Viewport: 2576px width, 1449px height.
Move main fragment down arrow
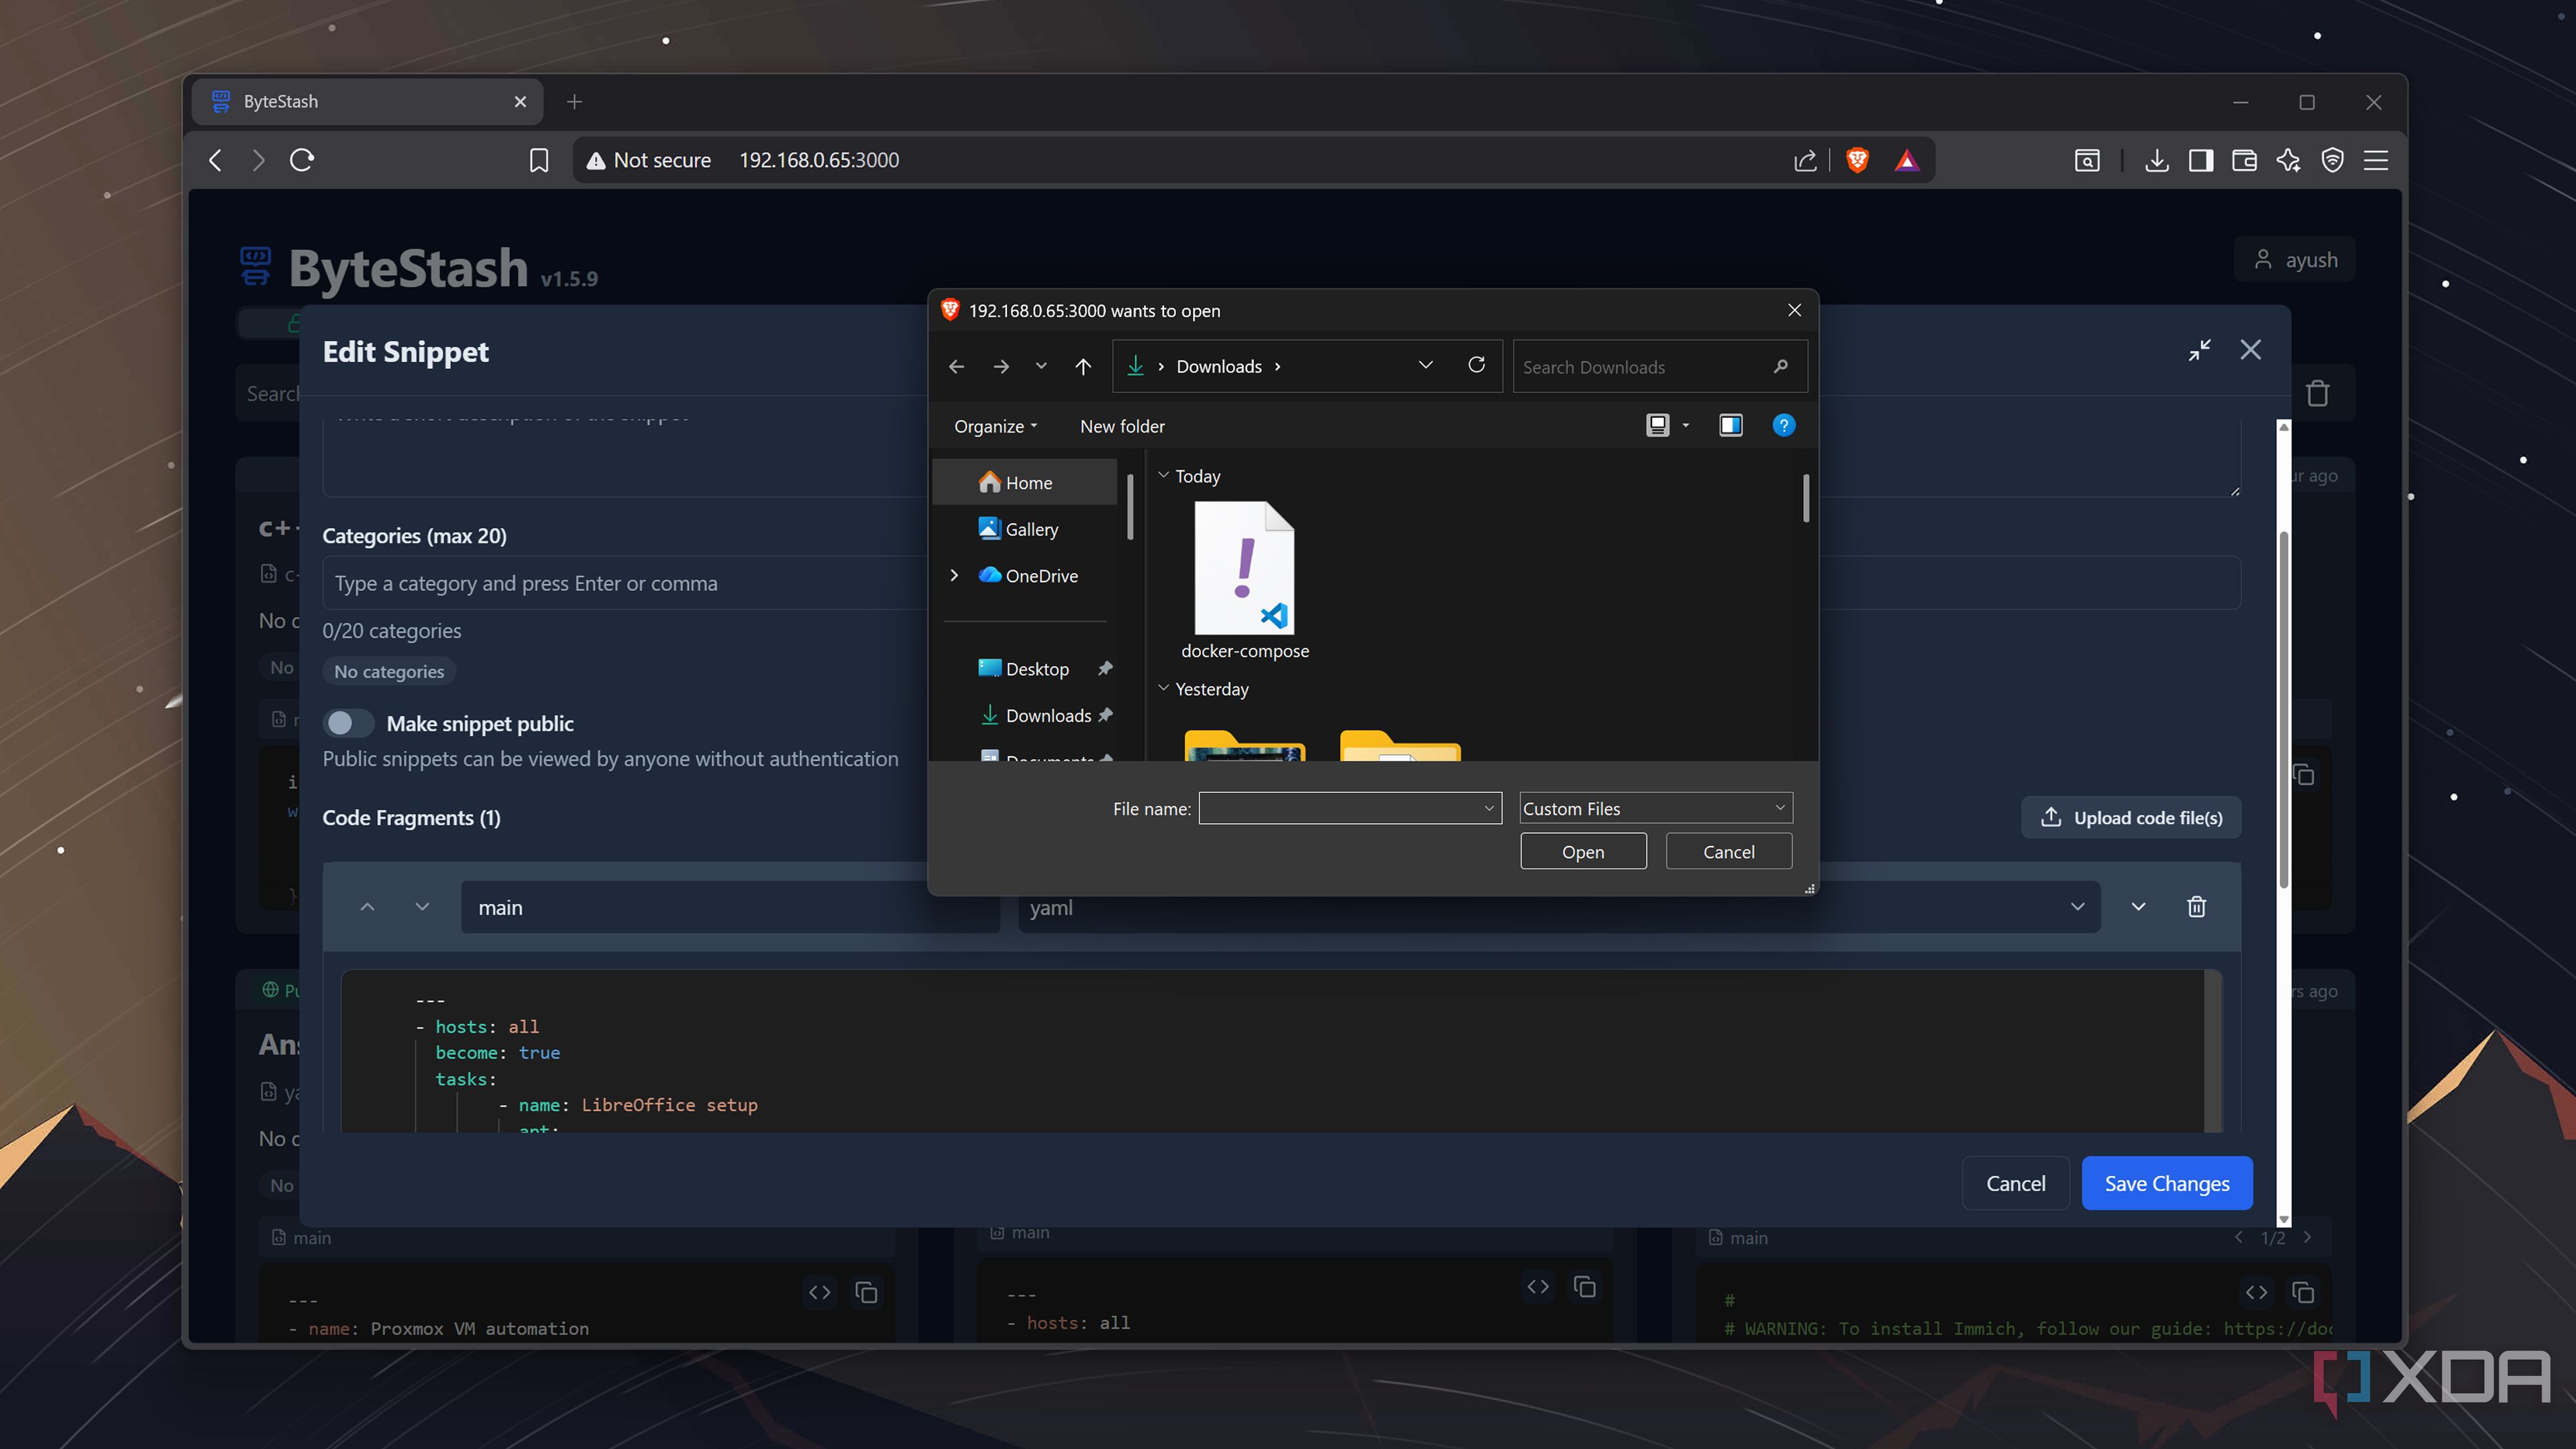[x=422, y=907]
